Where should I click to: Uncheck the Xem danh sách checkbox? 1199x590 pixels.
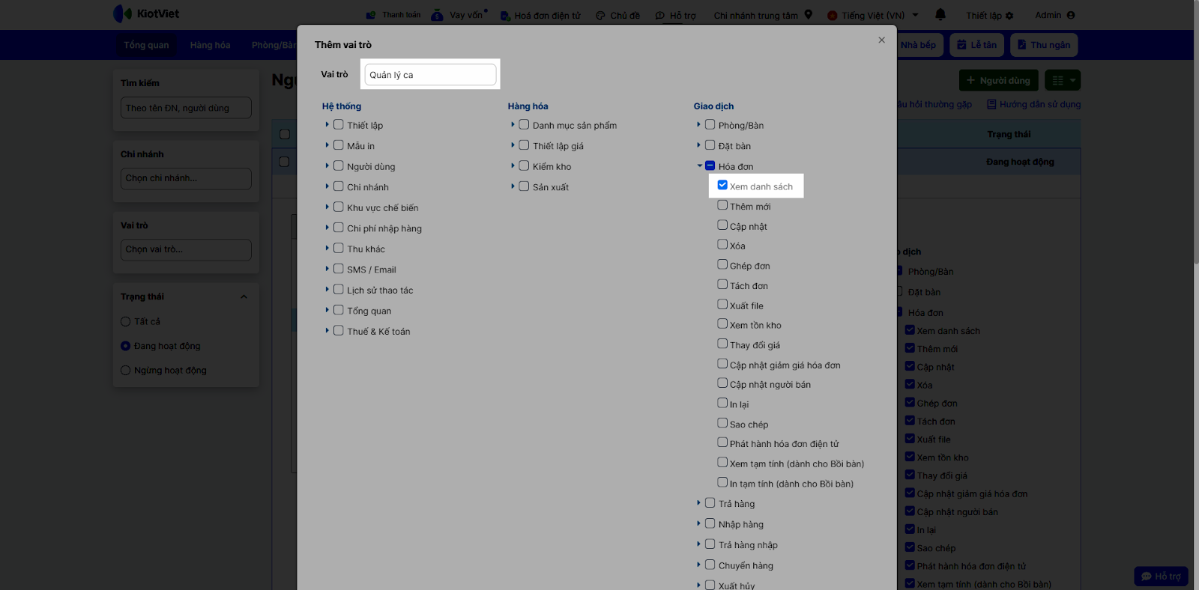click(722, 185)
